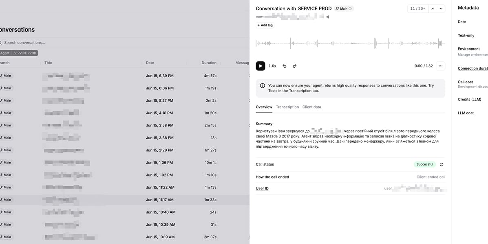This screenshot has width=488, height=244.
Task: Change playback speed from 1.0x
Action: 272,66
